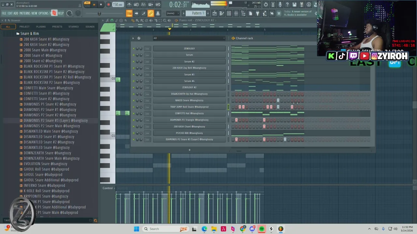This screenshot has width=417, height=234.
Task: Switch browser to the STARRED tab
Action: point(73,27)
